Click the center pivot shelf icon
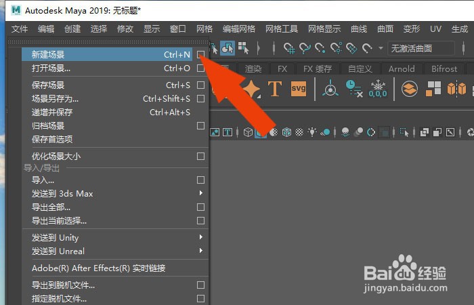 click(330, 88)
